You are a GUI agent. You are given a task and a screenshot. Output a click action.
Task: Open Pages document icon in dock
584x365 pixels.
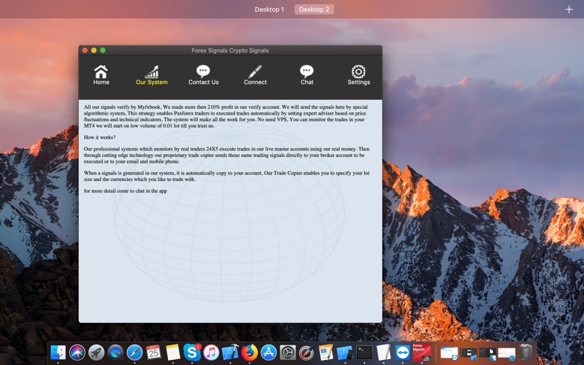click(326, 353)
